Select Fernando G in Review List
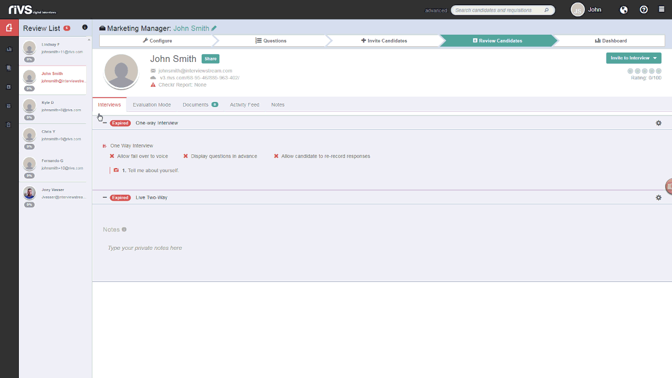 52,167
